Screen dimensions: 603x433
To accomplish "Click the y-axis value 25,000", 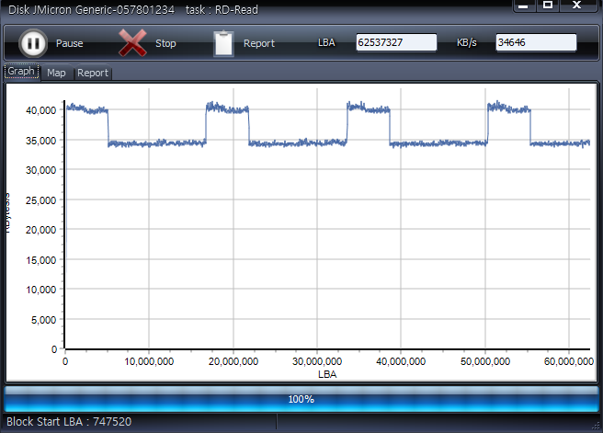I will (x=40, y=200).
